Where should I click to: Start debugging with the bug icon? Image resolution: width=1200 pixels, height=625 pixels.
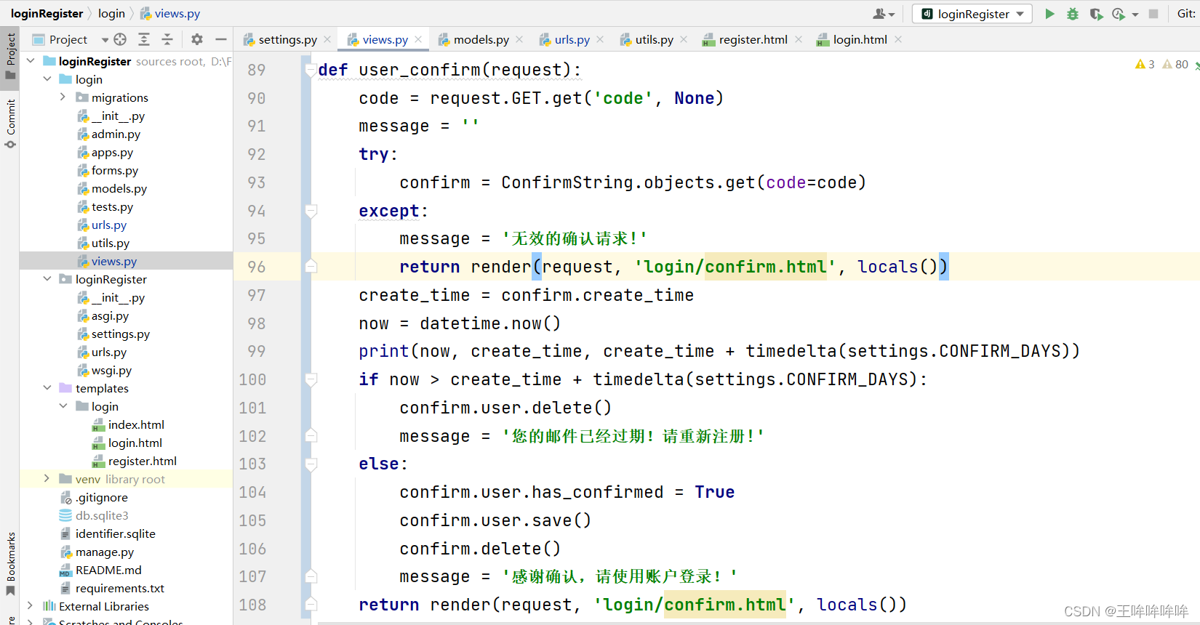[1073, 14]
